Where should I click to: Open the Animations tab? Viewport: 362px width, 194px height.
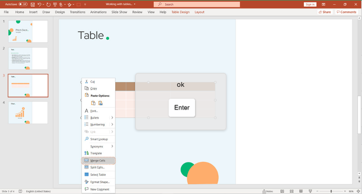(x=98, y=12)
